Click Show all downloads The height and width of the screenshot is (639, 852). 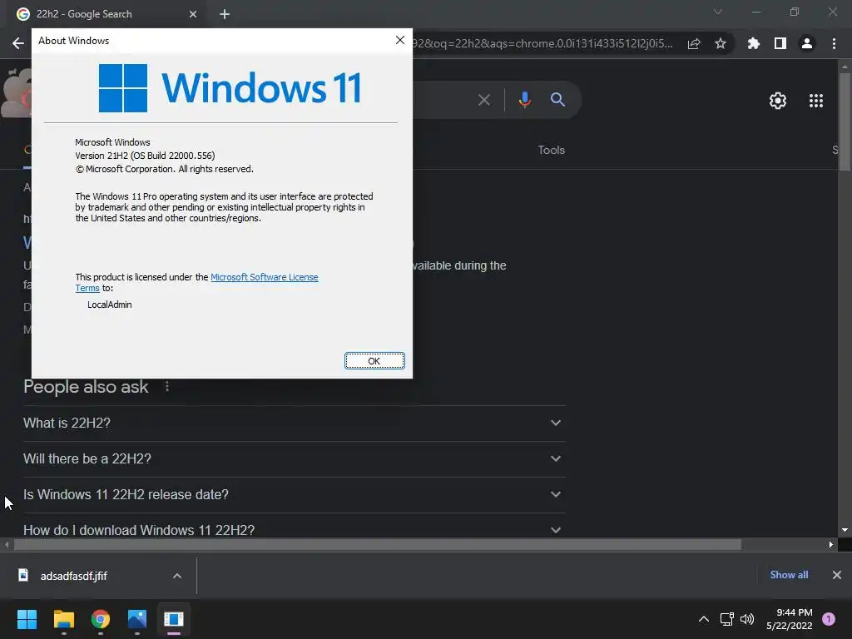[789, 575]
